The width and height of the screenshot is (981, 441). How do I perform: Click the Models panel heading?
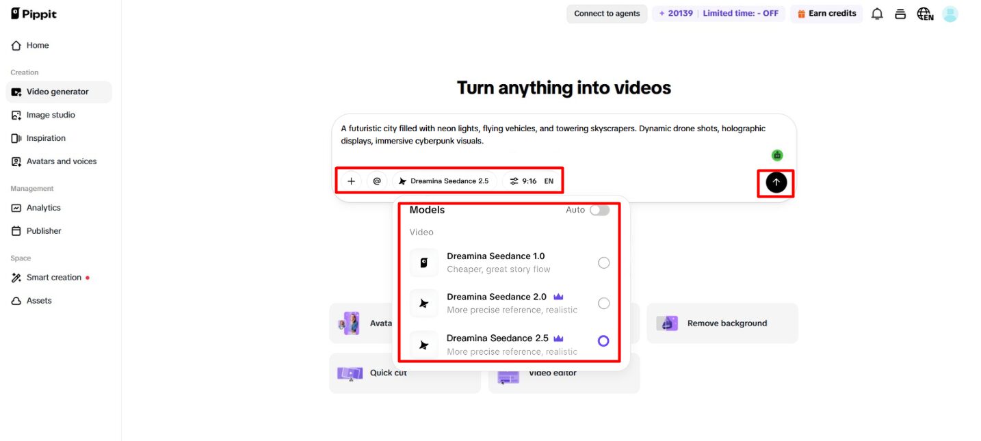(x=427, y=210)
